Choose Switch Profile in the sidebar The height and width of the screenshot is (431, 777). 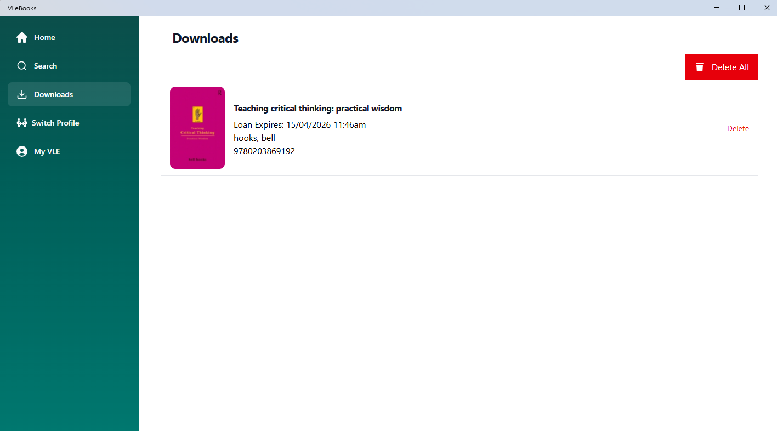55,122
